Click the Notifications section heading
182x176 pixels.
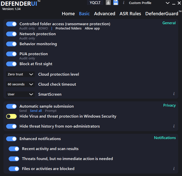[x=165, y=138]
